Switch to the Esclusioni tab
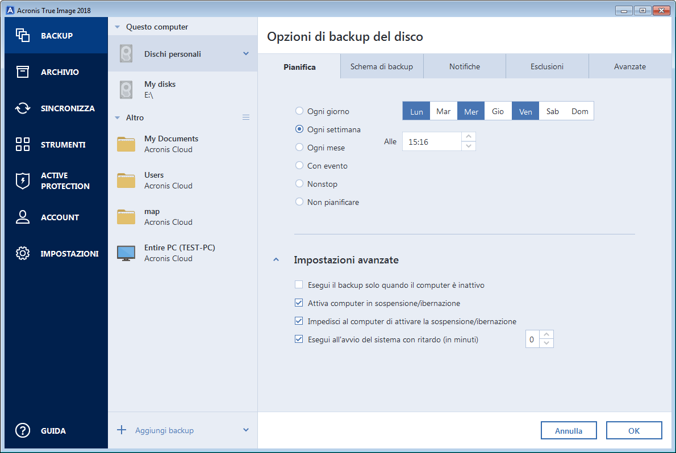The height and width of the screenshot is (453, 676). [x=546, y=66]
